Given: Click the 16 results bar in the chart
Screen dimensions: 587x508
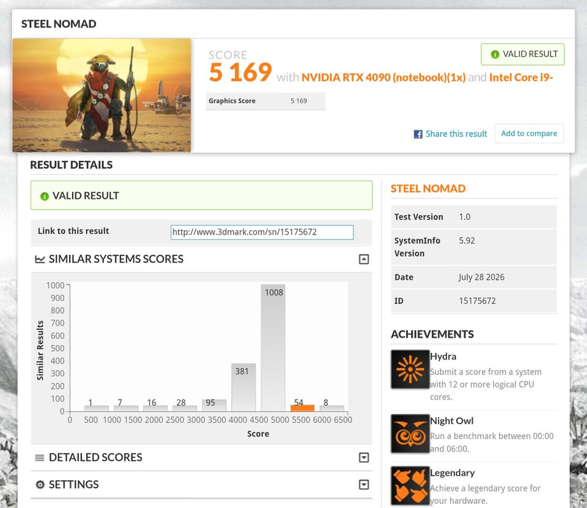Looking at the screenshot, I should 155,408.
